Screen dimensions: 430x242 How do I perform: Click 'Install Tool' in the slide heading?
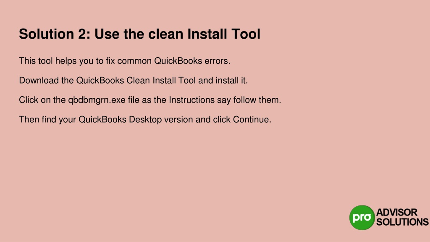[x=224, y=34]
